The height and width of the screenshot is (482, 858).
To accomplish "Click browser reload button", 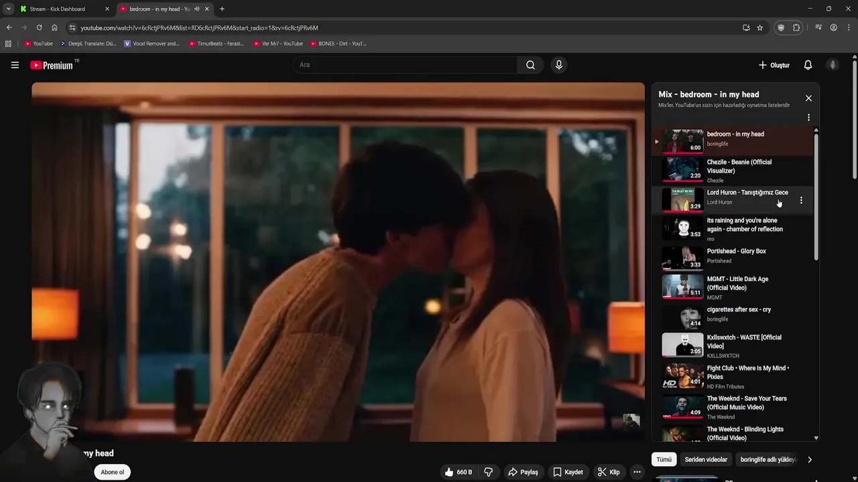I will (x=39, y=27).
